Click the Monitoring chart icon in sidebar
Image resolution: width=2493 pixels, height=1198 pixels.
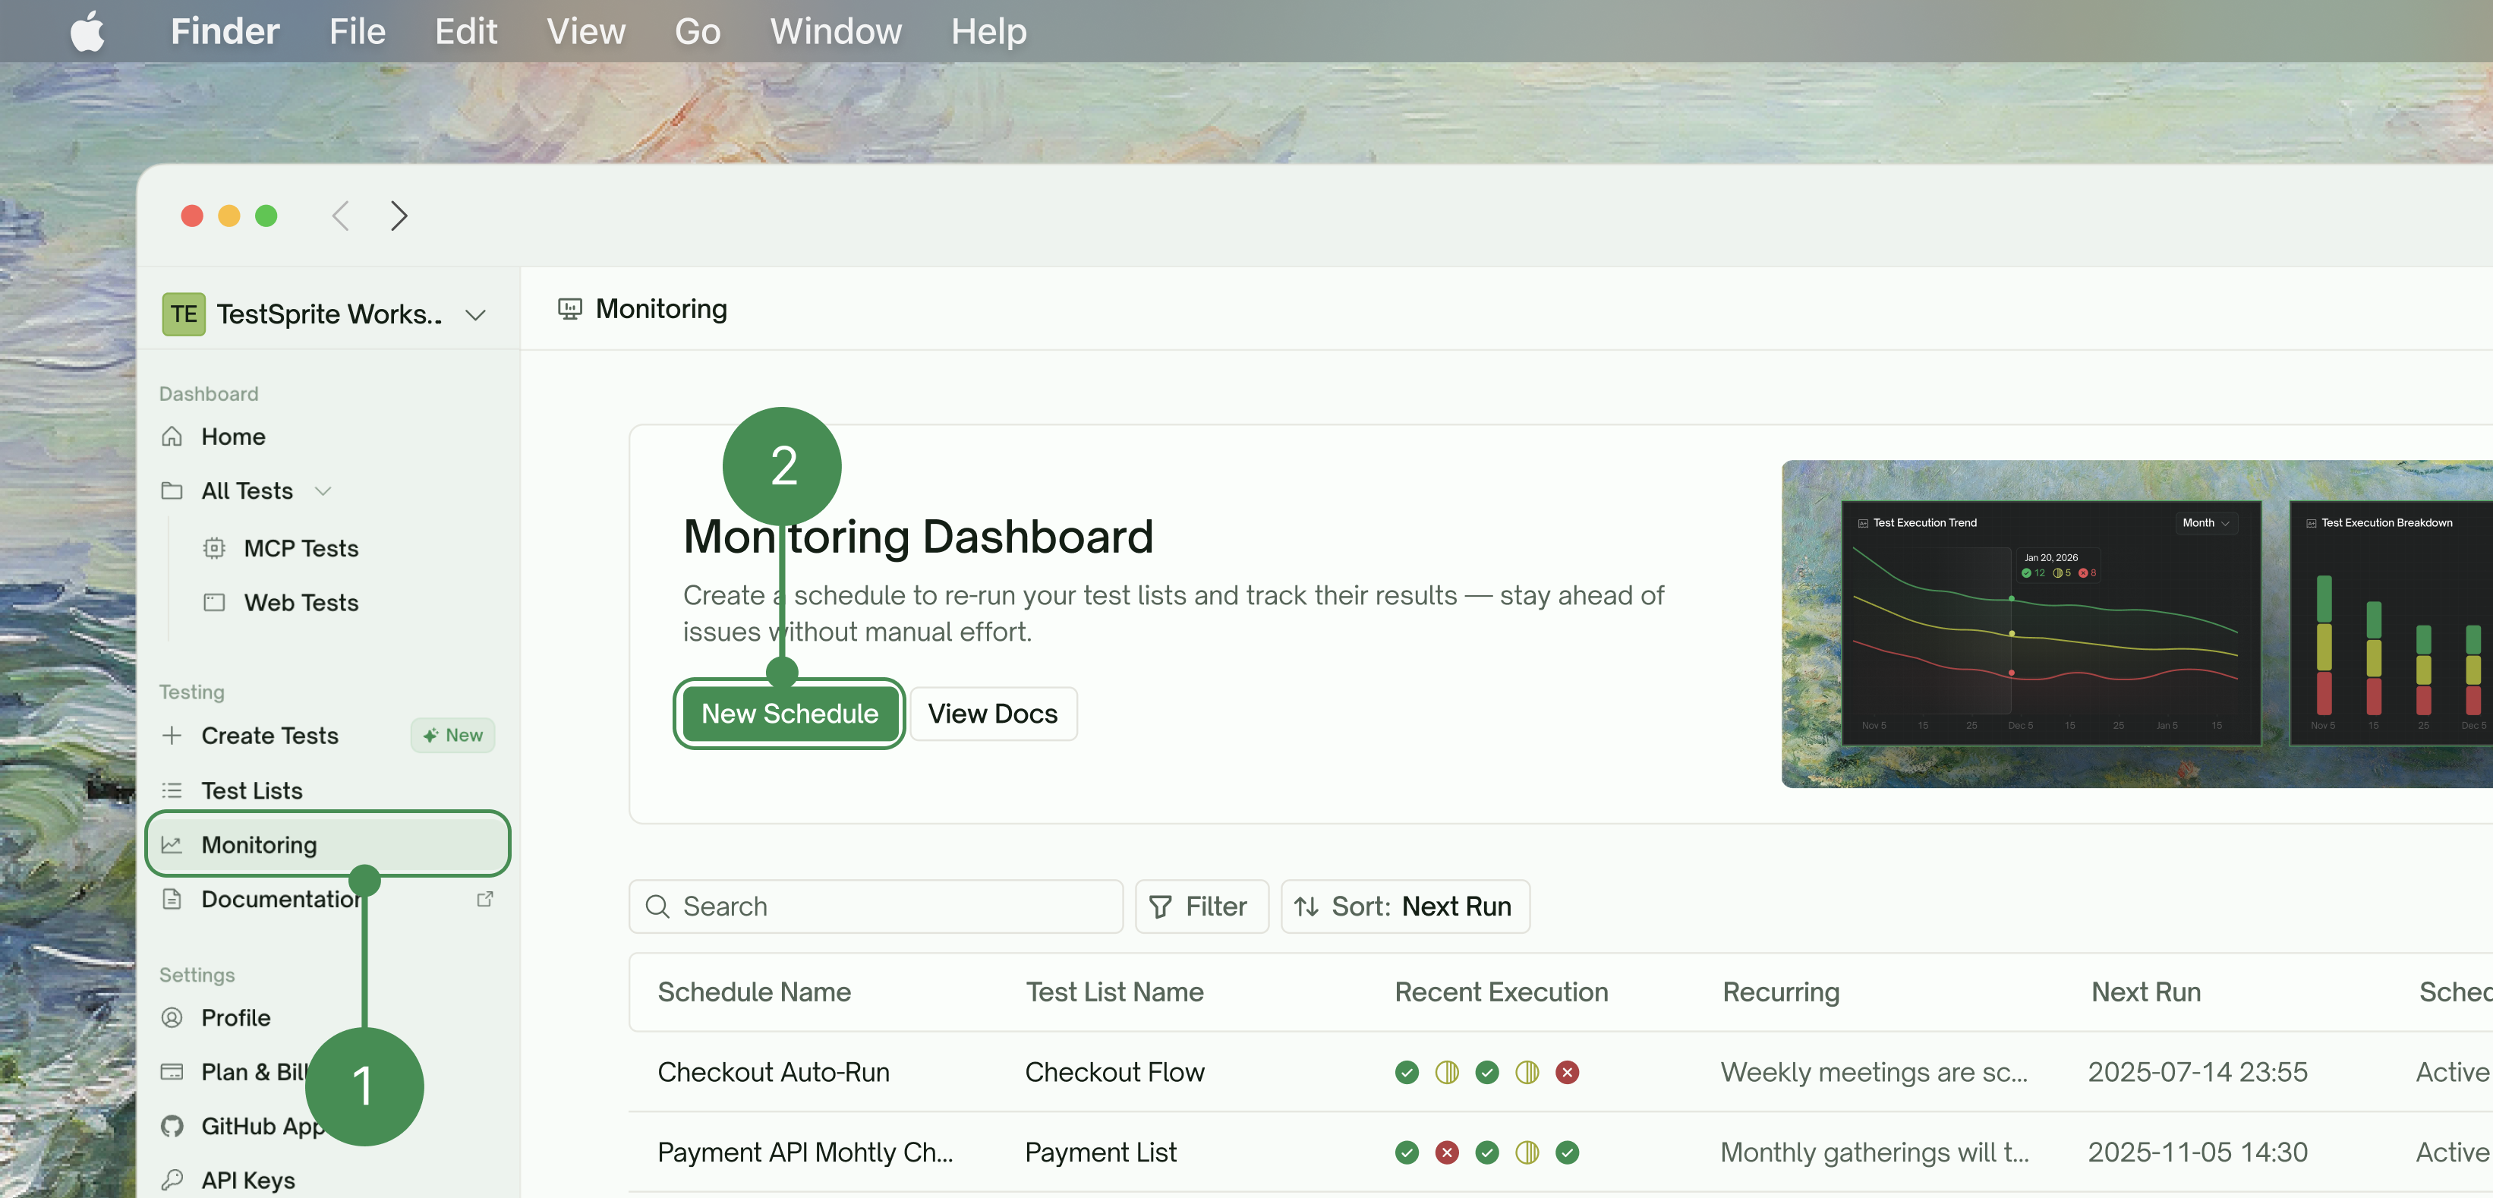tap(172, 845)
